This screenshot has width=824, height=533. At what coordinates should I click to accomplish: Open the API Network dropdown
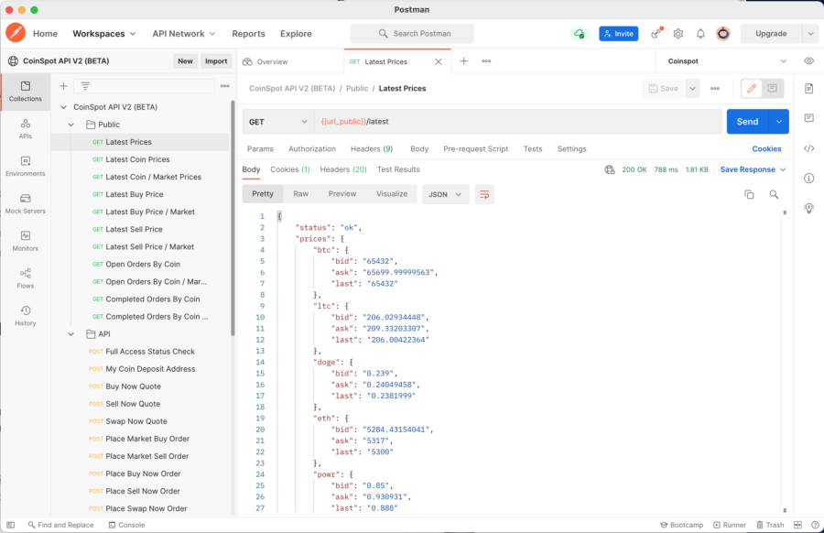(184, 34)
